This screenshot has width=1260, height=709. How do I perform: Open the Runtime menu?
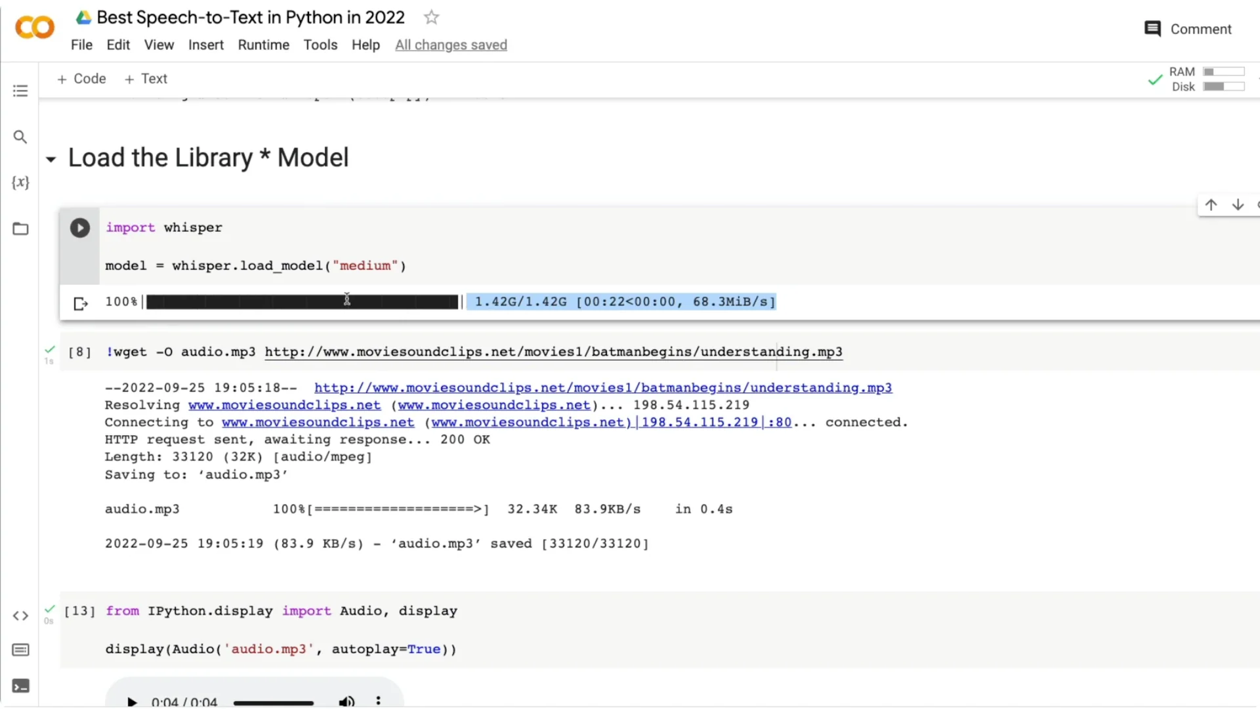263,45
